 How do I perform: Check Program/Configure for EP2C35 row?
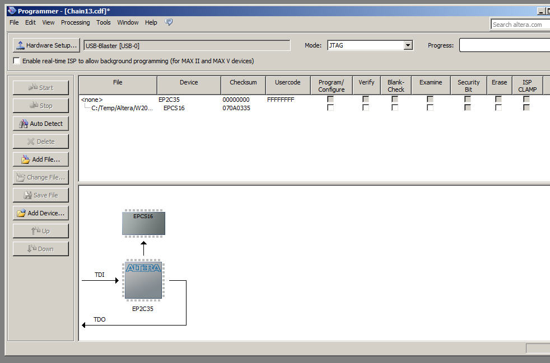point(330,99)
